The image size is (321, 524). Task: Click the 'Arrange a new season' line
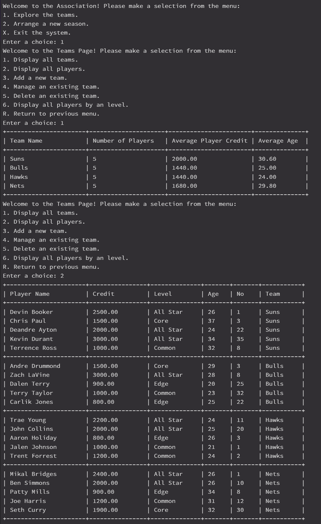(x=46, y=24)
